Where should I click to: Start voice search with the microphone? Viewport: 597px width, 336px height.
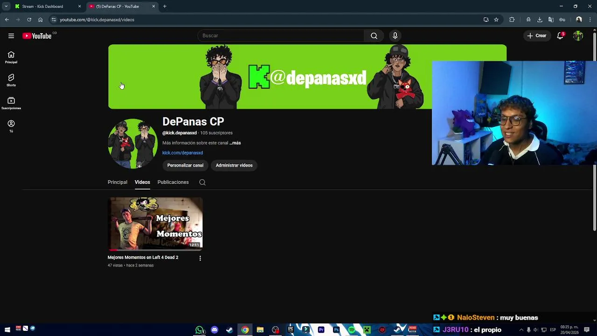click(x=395, y=36)
